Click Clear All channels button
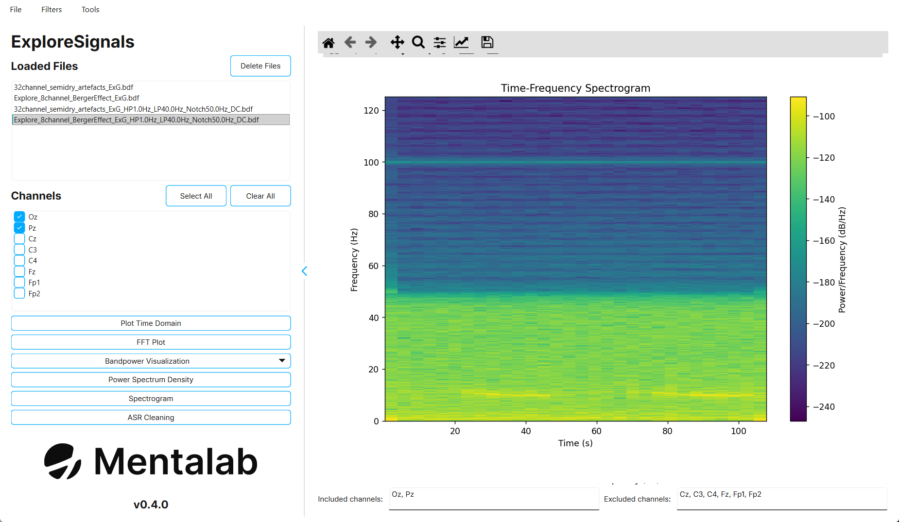This screenshot has width=899, height=522. point(260,196)
